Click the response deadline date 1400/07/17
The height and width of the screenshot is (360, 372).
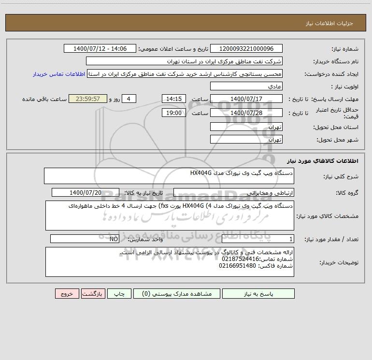(246, 99)
